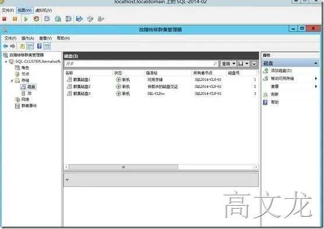This screenshot has width=324, height=229.
Task: Click the horizontal scrollbar thumb in disk list
Action: click(123, 167)
